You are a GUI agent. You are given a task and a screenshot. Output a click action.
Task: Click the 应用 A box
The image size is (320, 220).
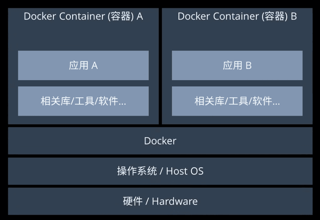[83, 65]
